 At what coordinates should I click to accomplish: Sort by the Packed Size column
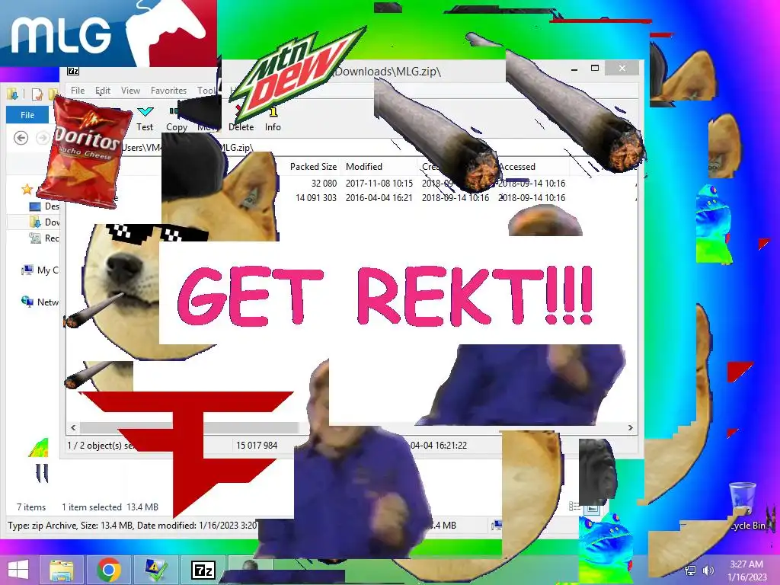click(x=313, y=167)
